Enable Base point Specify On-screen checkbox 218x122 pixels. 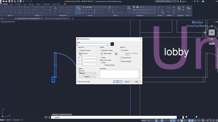click(79, 50)
